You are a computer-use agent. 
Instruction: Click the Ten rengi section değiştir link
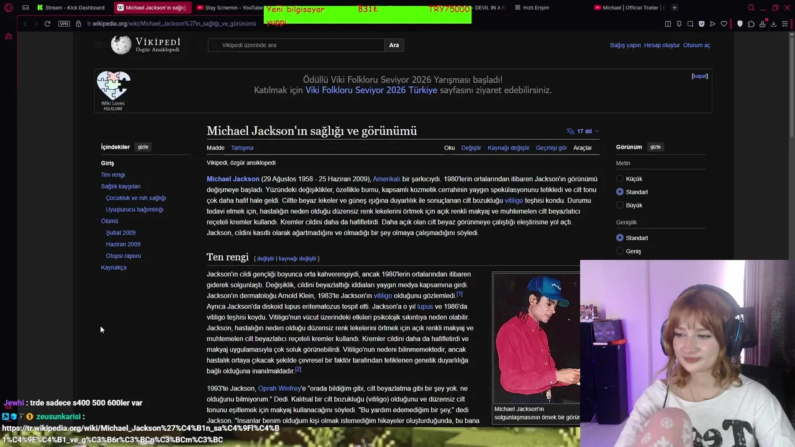pos(265,258)
